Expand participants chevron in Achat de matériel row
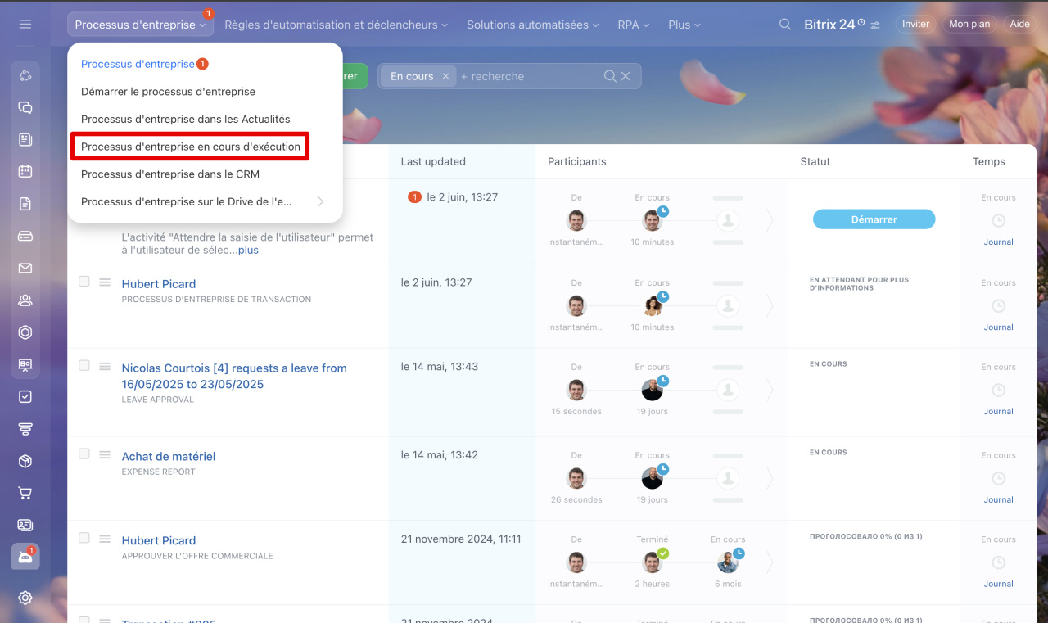 tap(770, 478)
